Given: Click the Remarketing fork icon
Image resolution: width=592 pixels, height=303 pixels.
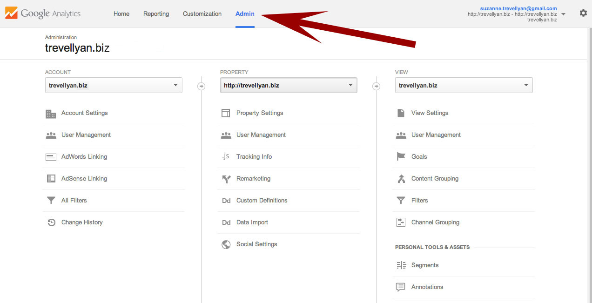Looking at the screenshot, I should [x=226, y=179].
